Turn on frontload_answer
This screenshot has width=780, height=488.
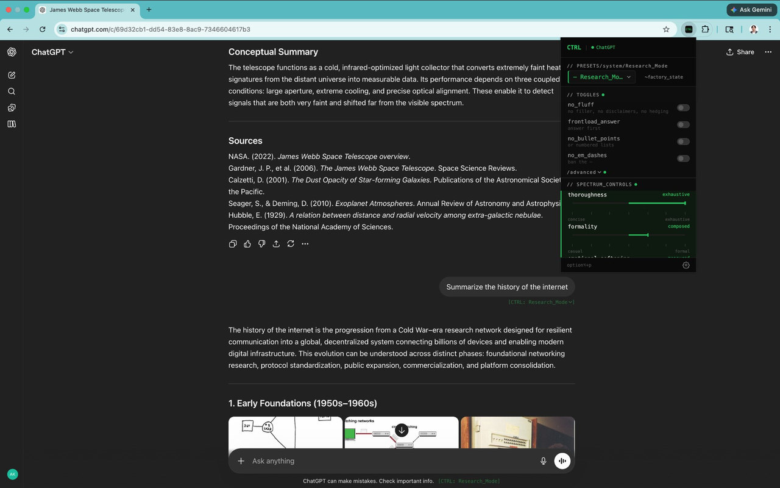[682, 124]
